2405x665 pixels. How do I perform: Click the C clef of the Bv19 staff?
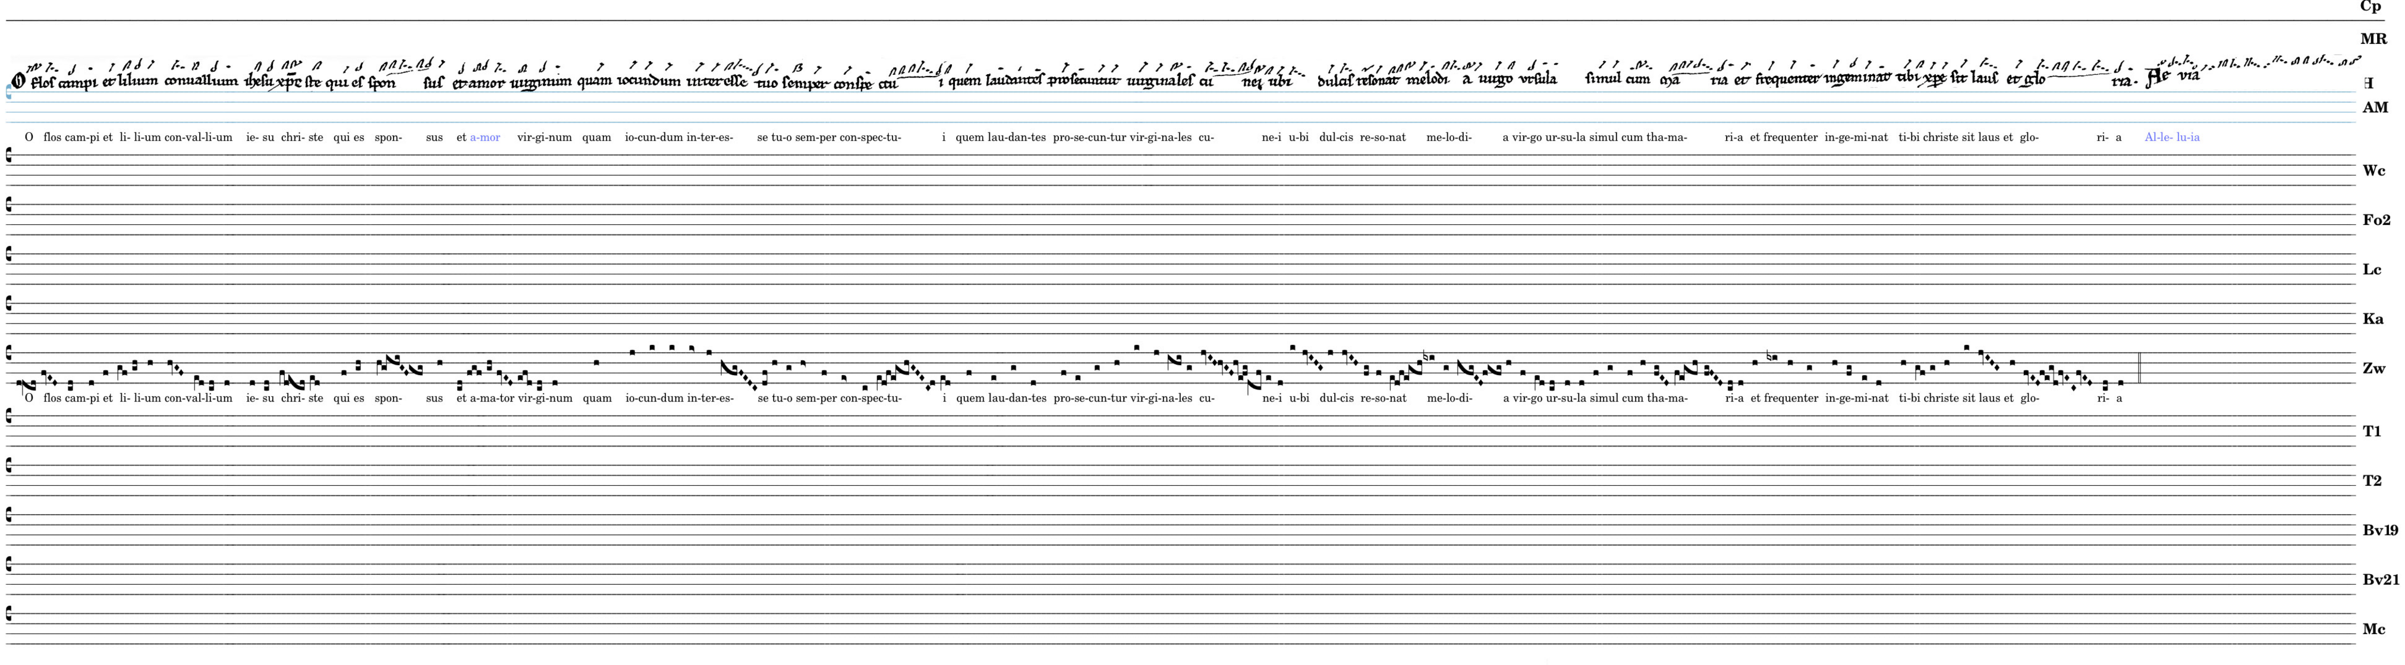(x=10, y=514)
